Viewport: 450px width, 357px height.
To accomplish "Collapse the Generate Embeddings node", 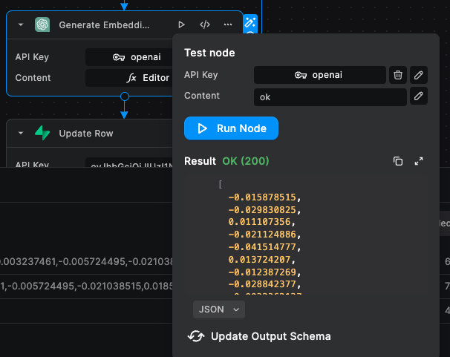I will point(21,24).
